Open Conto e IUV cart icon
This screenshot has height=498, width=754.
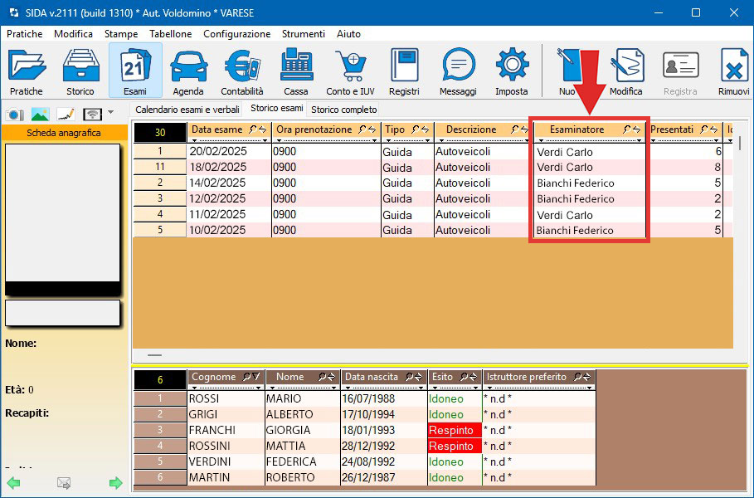coord(349,71)
